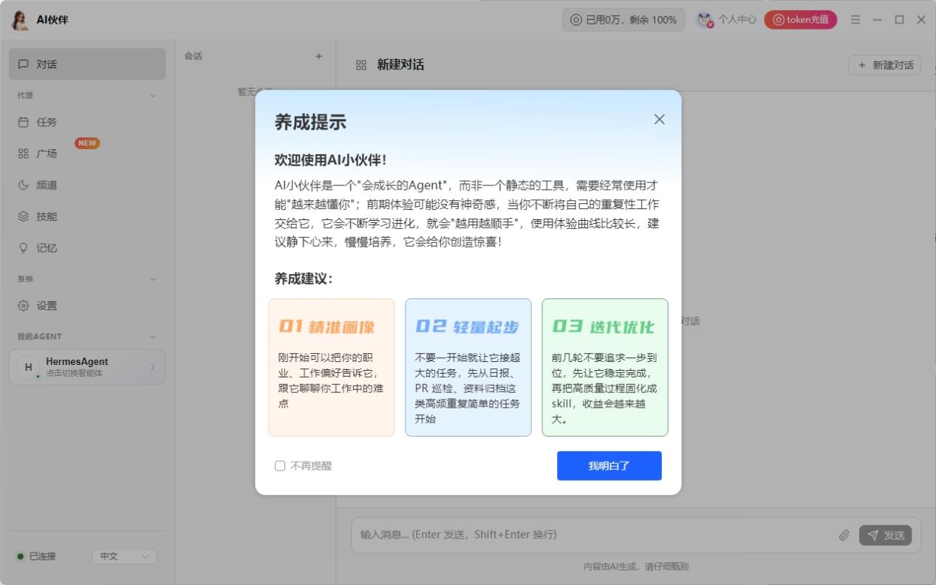Close the 养成提示 dialog with X
Image resolution: width=936 pixels, height=585 pixels.
659,119
